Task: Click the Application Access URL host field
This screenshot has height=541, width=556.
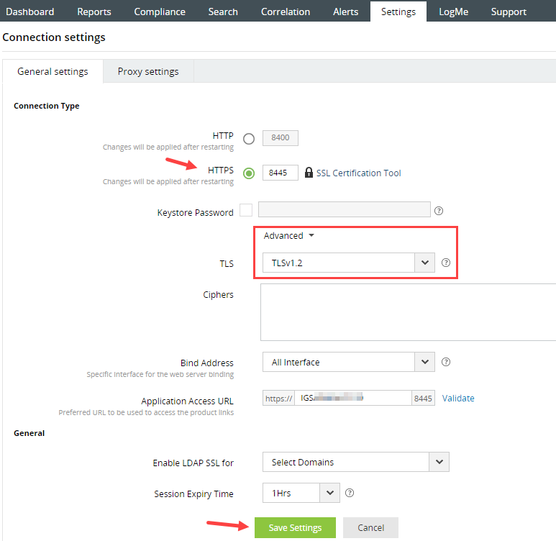Action: pos(353,398)
